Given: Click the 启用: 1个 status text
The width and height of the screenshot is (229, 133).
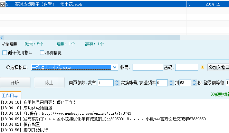Looking at the screenshot, I should (66, 44).
